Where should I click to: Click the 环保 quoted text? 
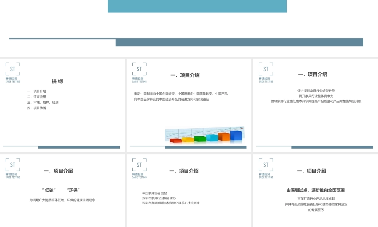(x=74, y=190)
